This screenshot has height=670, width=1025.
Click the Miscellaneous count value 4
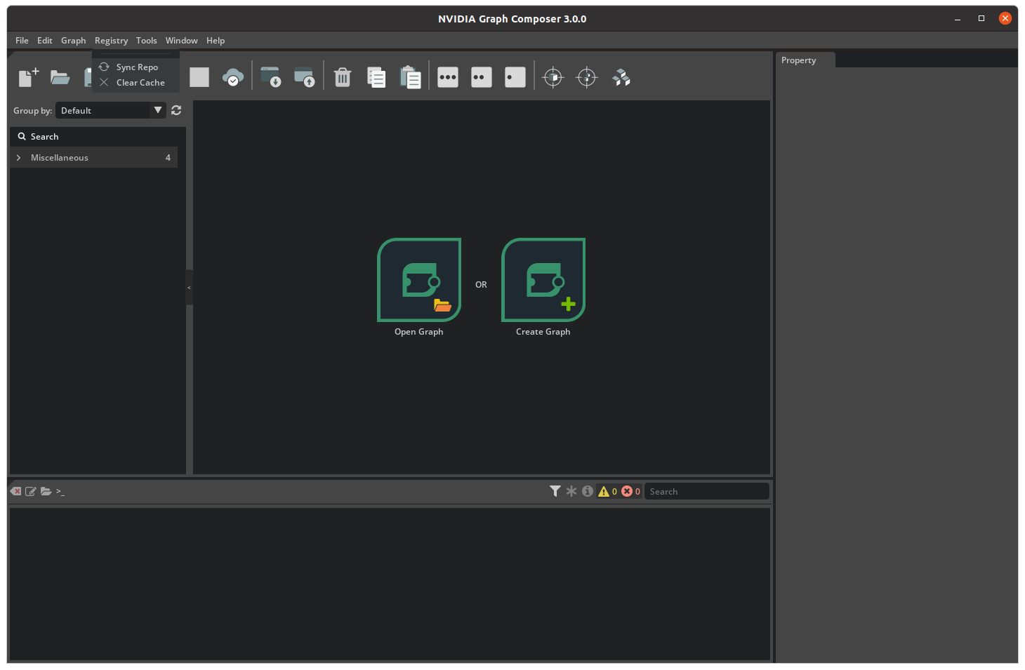point(168,158)
